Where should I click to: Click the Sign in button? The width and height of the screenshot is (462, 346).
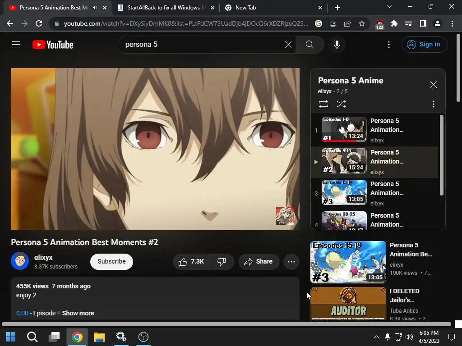pos(424,45)
